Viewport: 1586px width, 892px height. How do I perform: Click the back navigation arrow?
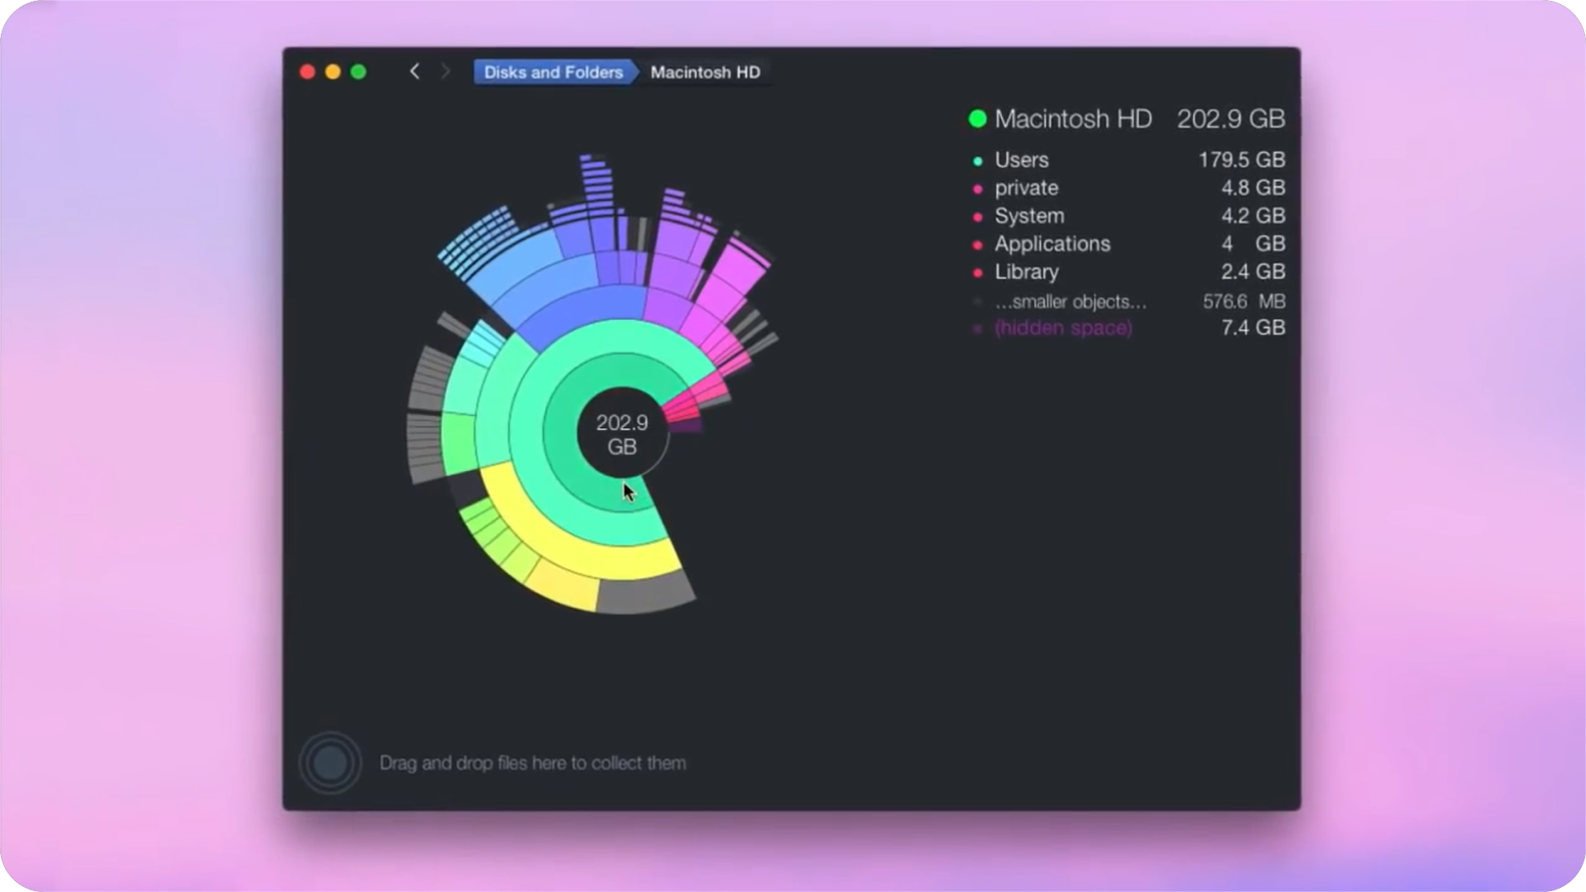point(415,72)
